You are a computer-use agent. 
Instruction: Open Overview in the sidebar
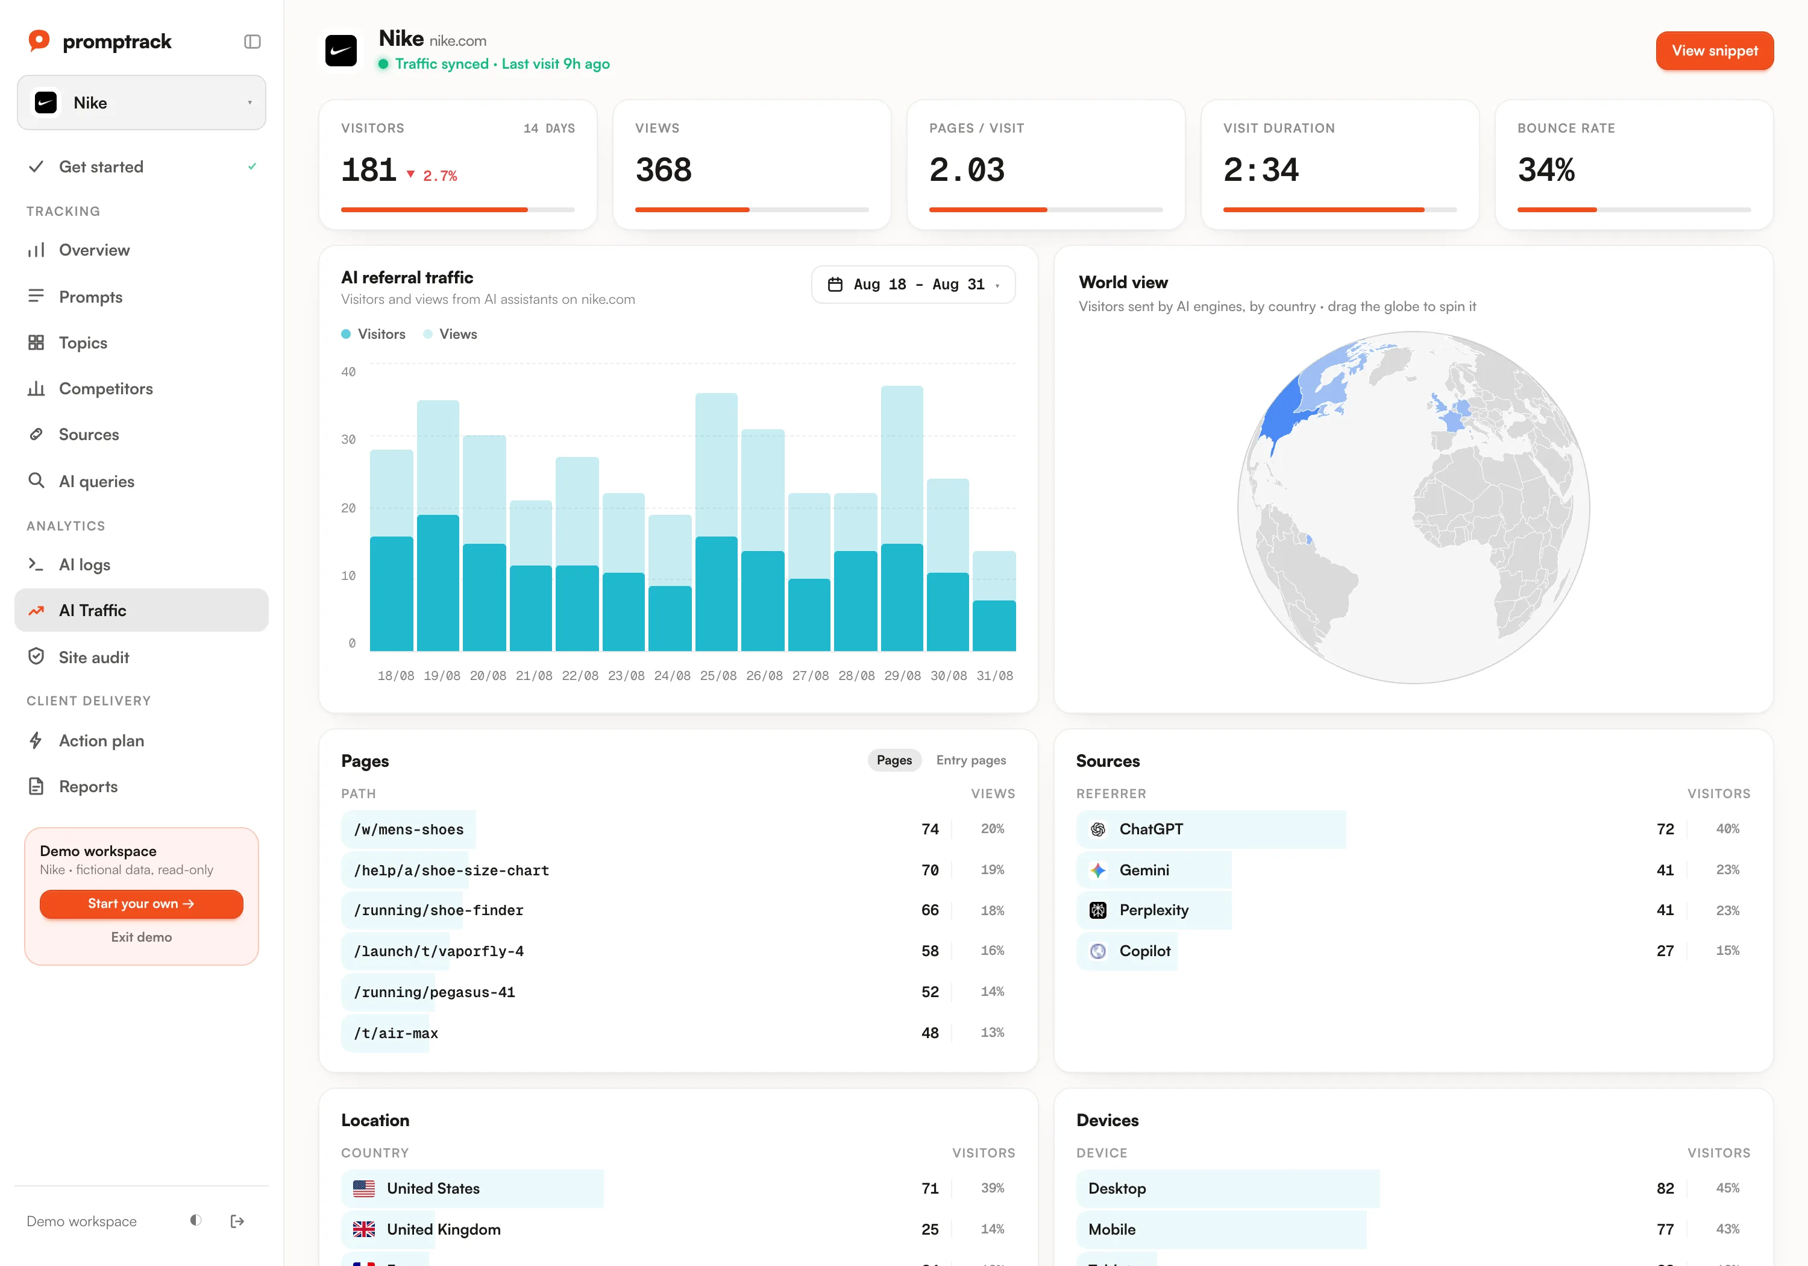click(x=142, y=251)
